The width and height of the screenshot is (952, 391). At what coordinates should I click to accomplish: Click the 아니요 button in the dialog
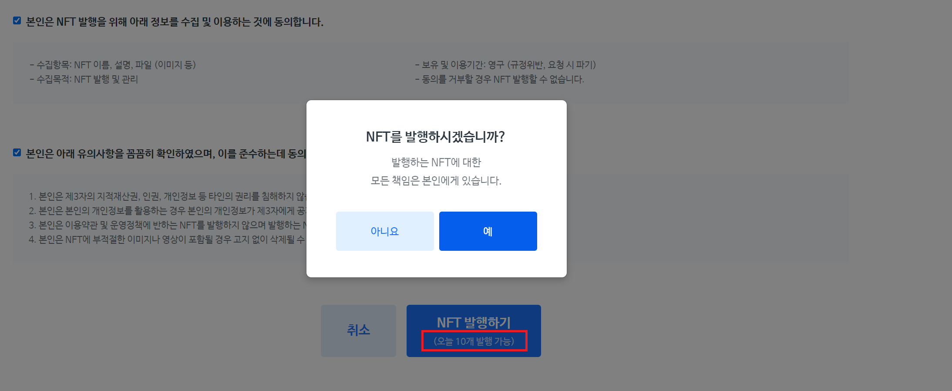pyautogui.click(x=385, y=231)
